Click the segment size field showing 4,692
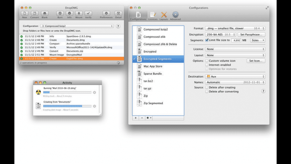The width and height of the screenshot is (291, 164). click(236, 40)
